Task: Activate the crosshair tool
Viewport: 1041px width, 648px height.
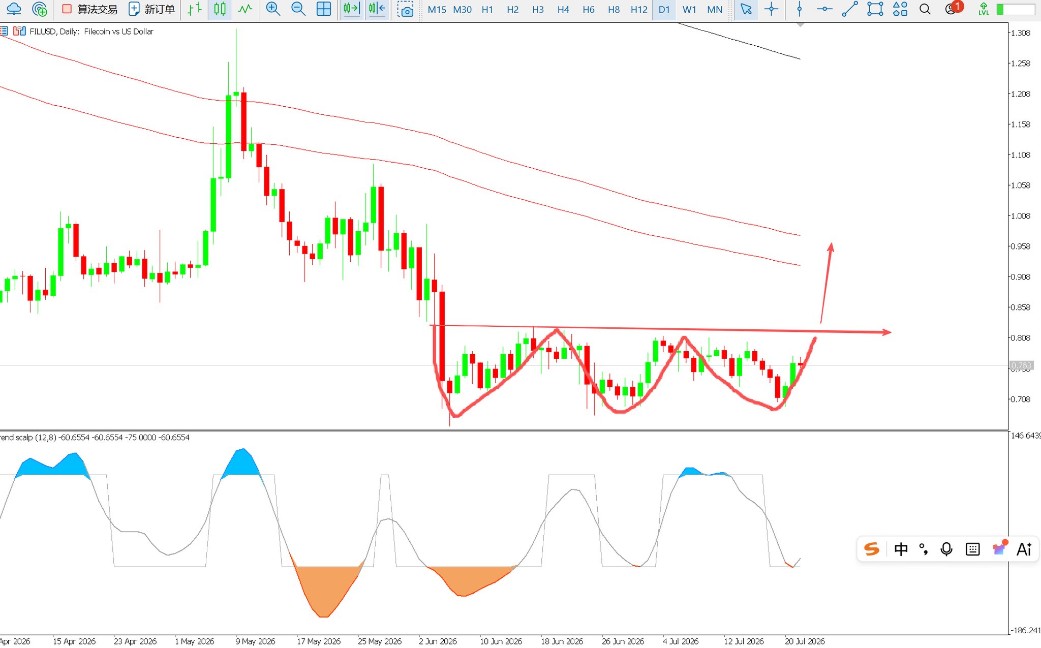Action: [x=771, y=9]
